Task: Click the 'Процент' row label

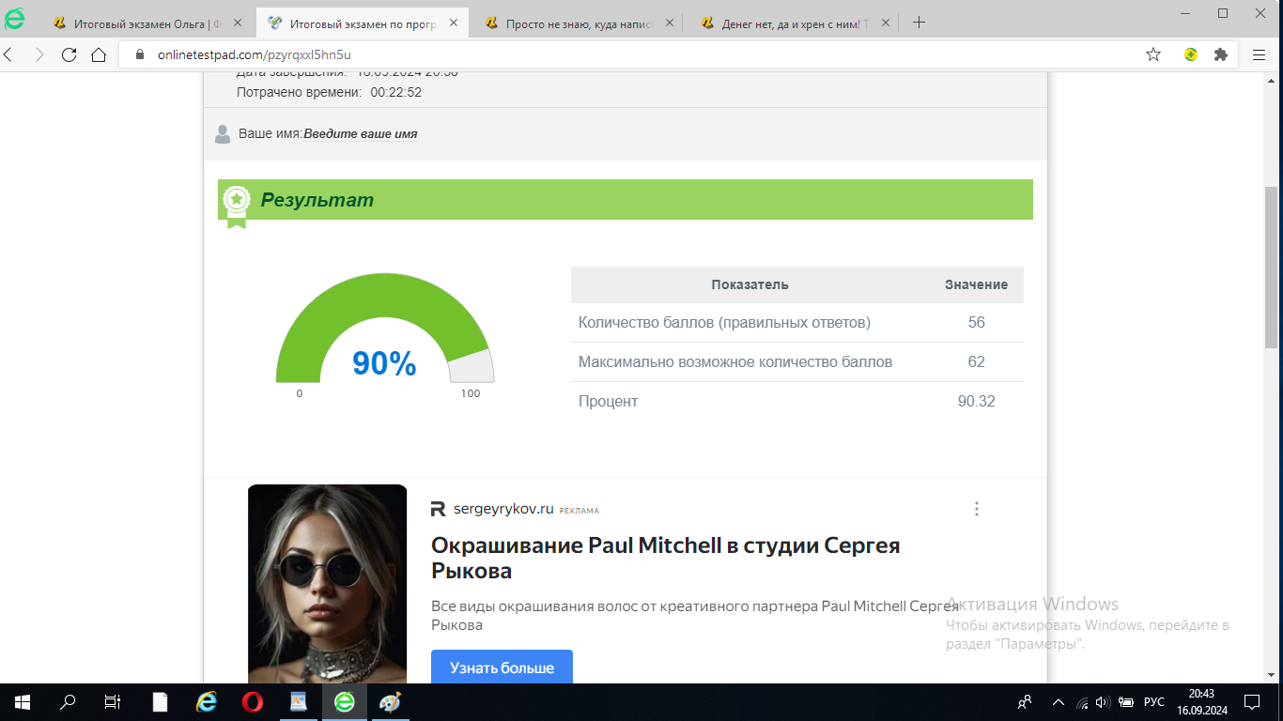Action: point(608,401)
